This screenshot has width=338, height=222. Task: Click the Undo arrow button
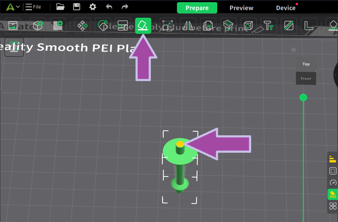click(109, 7)
